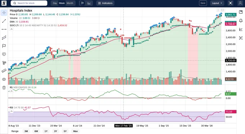
Task: Click the SOIC LTI indicator legend
Action: click(39, 25)
